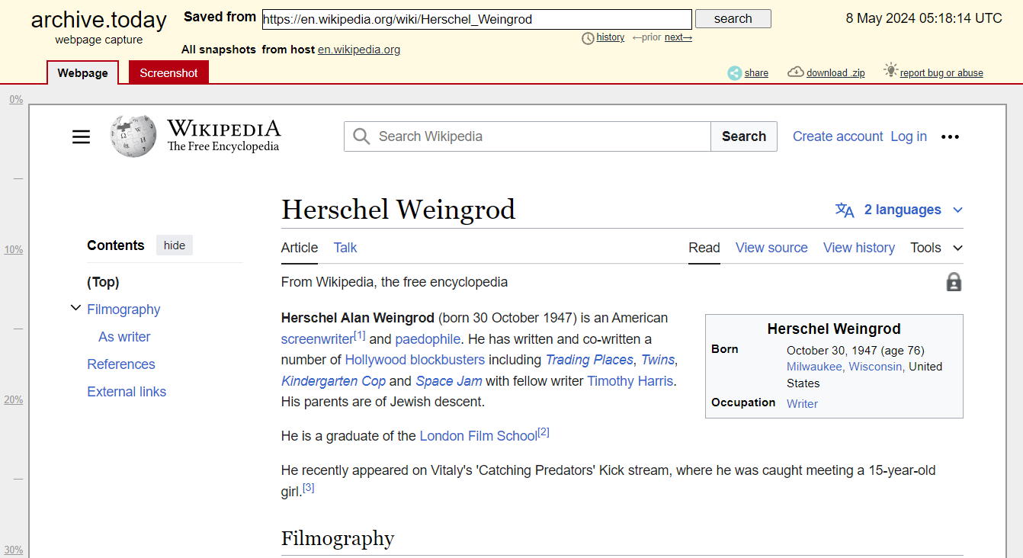Switch to the Webpage tab
This screenshot has height=558, width=1023.
click(83, 73)
